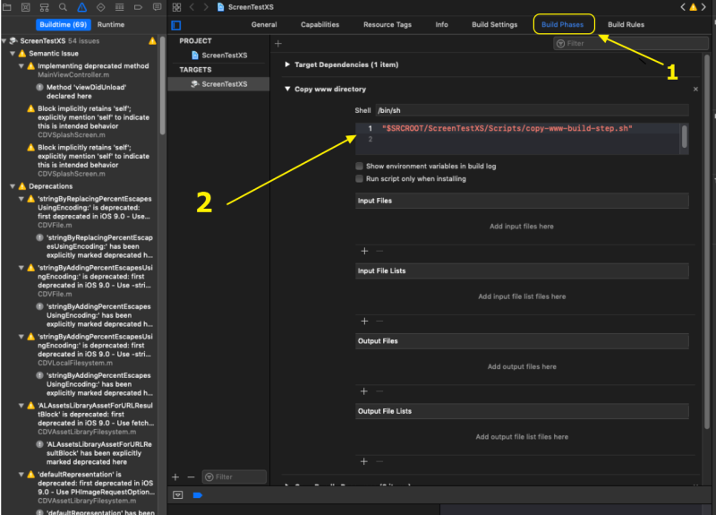Viewport: 716px width, 515px height.
Task: Add an entry under Output File Lists
Action: [x=364, y=461]
